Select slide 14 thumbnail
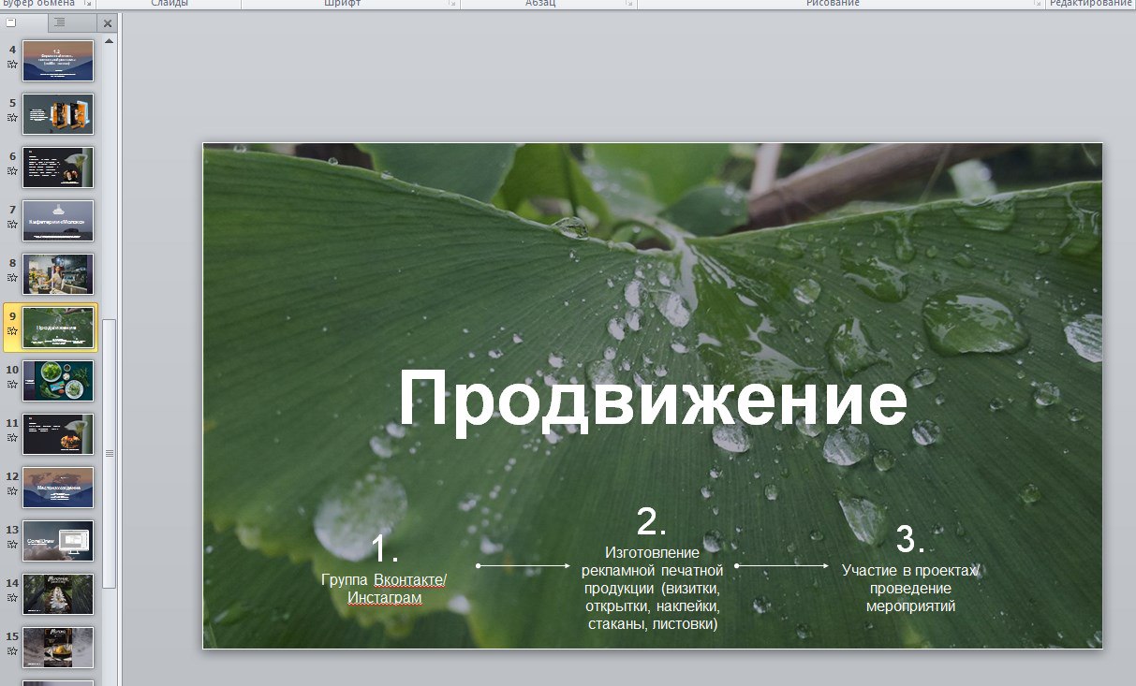This screenshot has height=686, width=1136. click(x=58, y=594)
